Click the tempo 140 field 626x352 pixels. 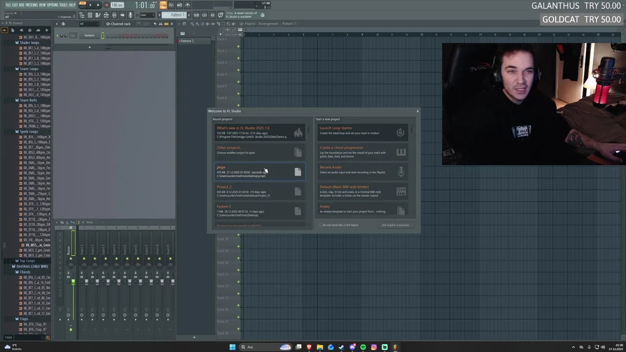[117, 5]
